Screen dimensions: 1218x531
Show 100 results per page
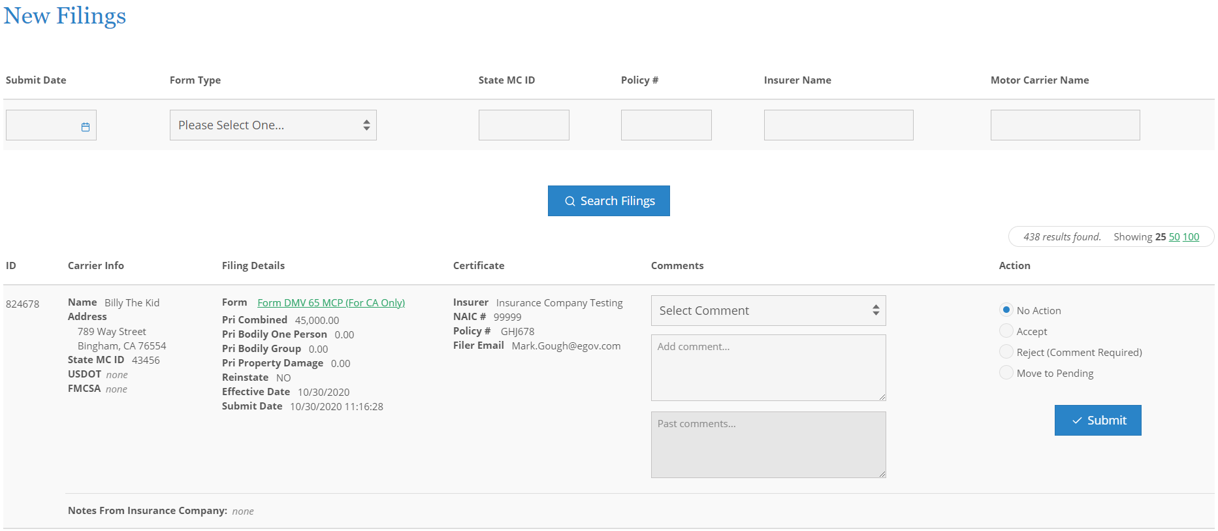click(1191, 236)
